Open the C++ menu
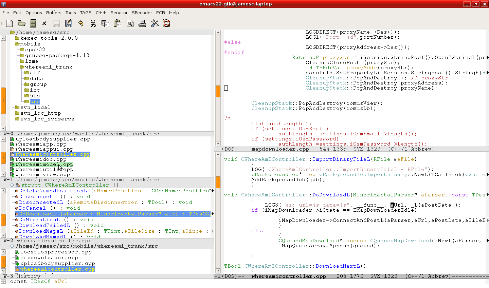Screen dimensions: 489x288 [101, 13]
